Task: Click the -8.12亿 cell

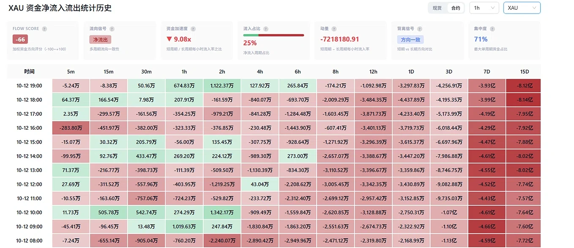Action: click(x=524, y=86)
